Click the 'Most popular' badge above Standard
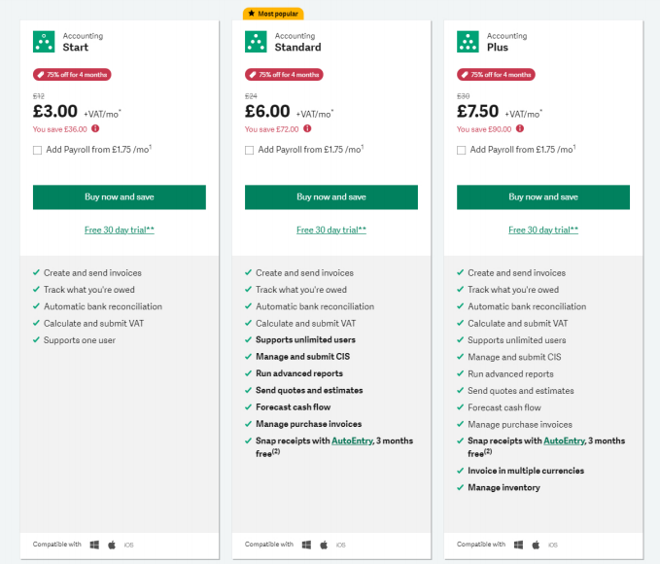Viewport: 660px width, 564px height. point(273,14)
